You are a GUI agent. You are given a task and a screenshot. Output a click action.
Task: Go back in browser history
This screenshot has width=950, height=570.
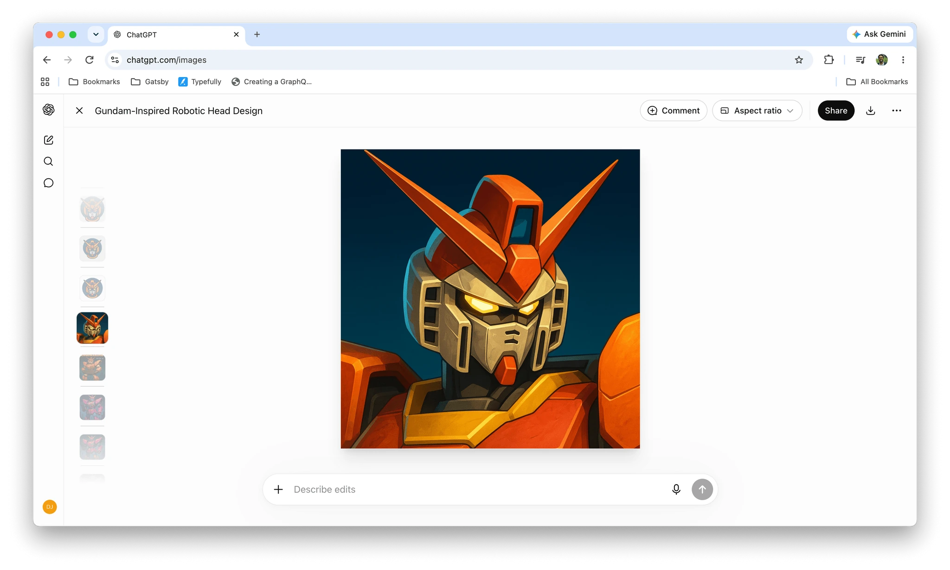click(x=47, y=59)
